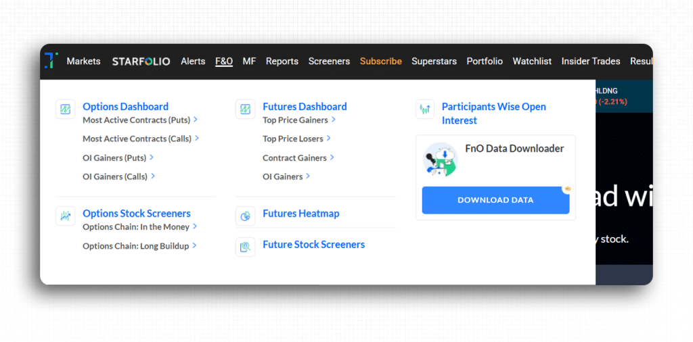693x342 pixels.
Task: Click the FnO Data Downloader illustration
Action: tap(441, 160)
